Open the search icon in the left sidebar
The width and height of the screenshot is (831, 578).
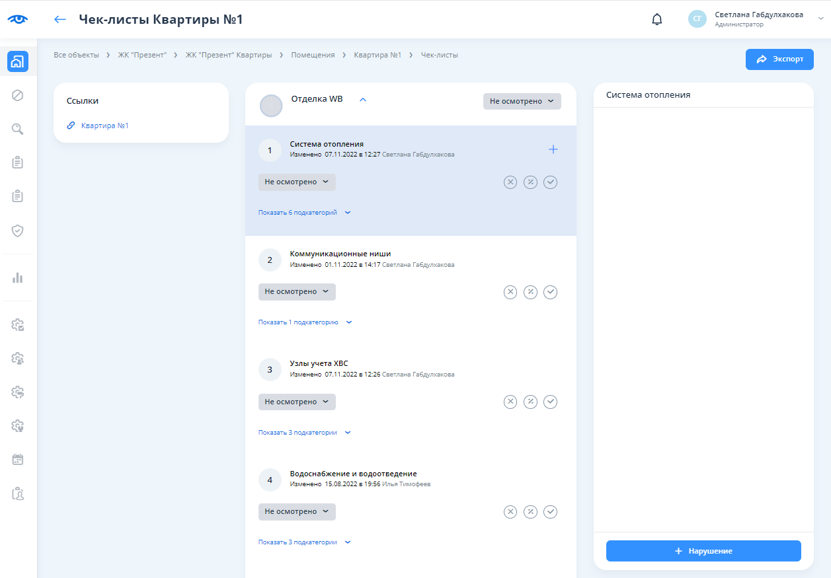(x=18, y=129)
